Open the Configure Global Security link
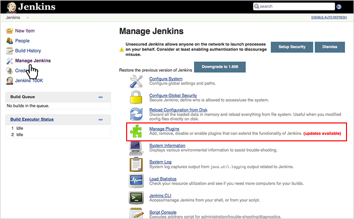The height and width of the screenshot is (219, 354). tap(173, 95)
